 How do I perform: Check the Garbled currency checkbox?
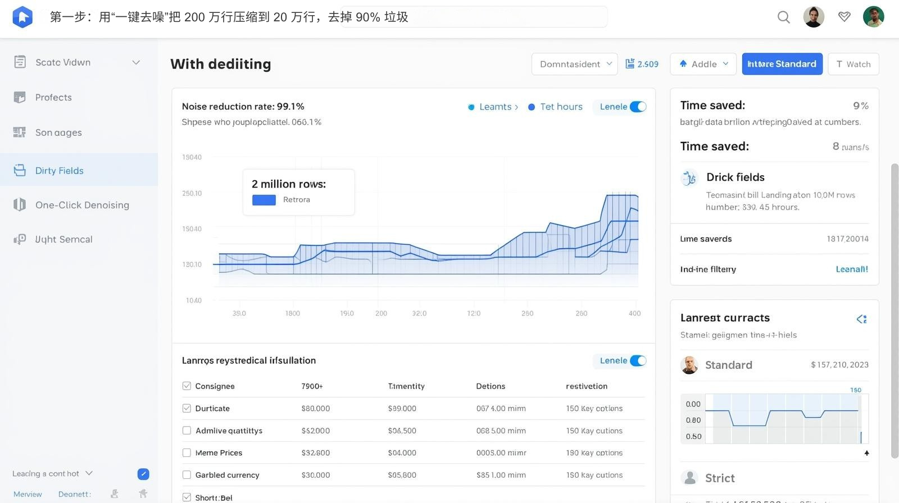click(187, 475)
